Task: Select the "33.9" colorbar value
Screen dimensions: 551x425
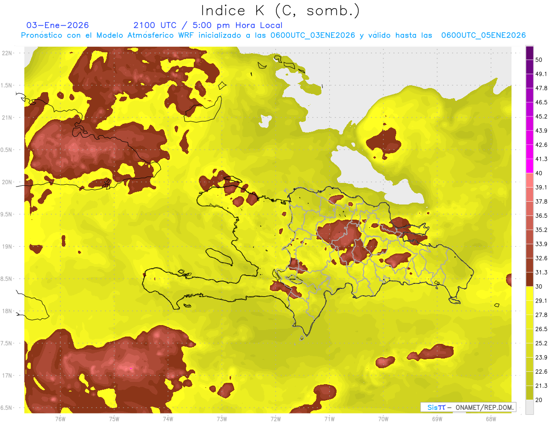Action: tap(542, 244)
